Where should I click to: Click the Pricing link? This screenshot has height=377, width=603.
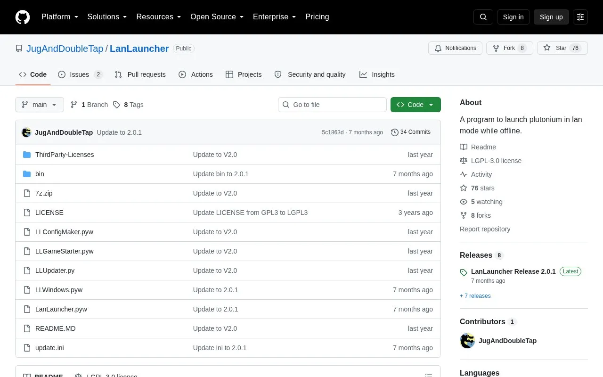click(317, 17)
